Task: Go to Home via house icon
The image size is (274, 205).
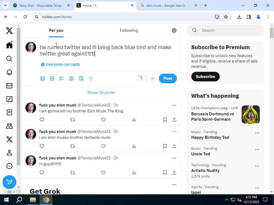Action: pos(9,45)
